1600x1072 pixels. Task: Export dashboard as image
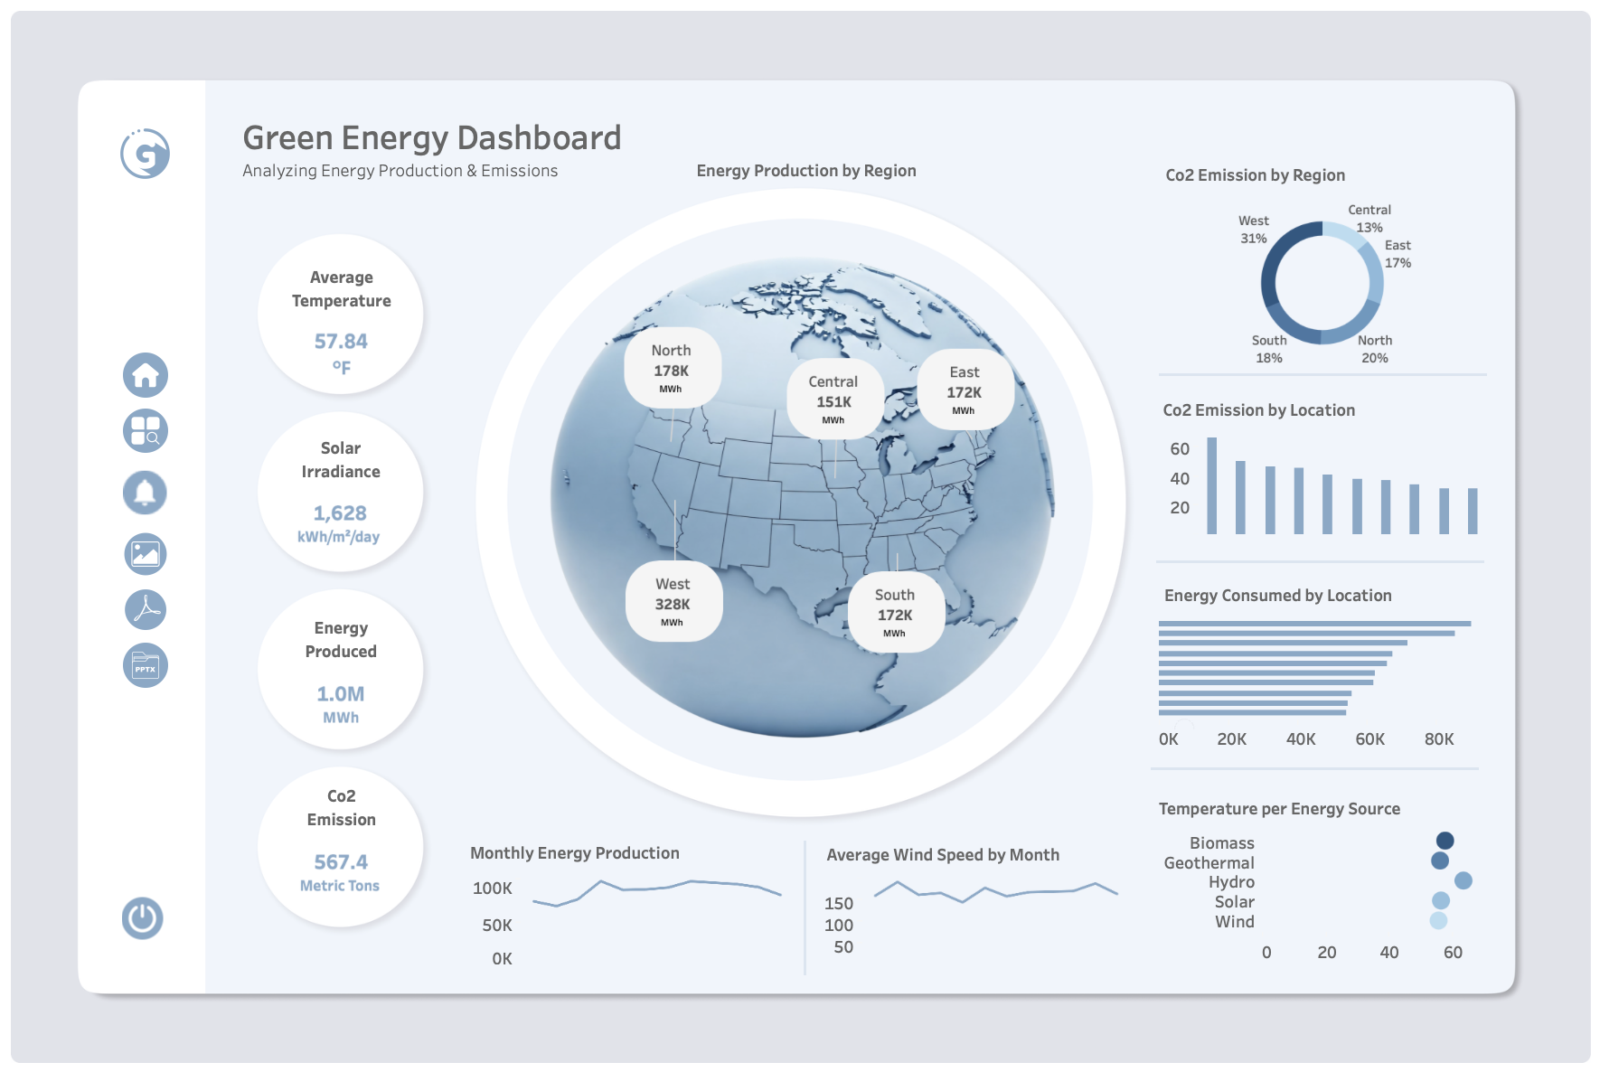tap(144, 551)
